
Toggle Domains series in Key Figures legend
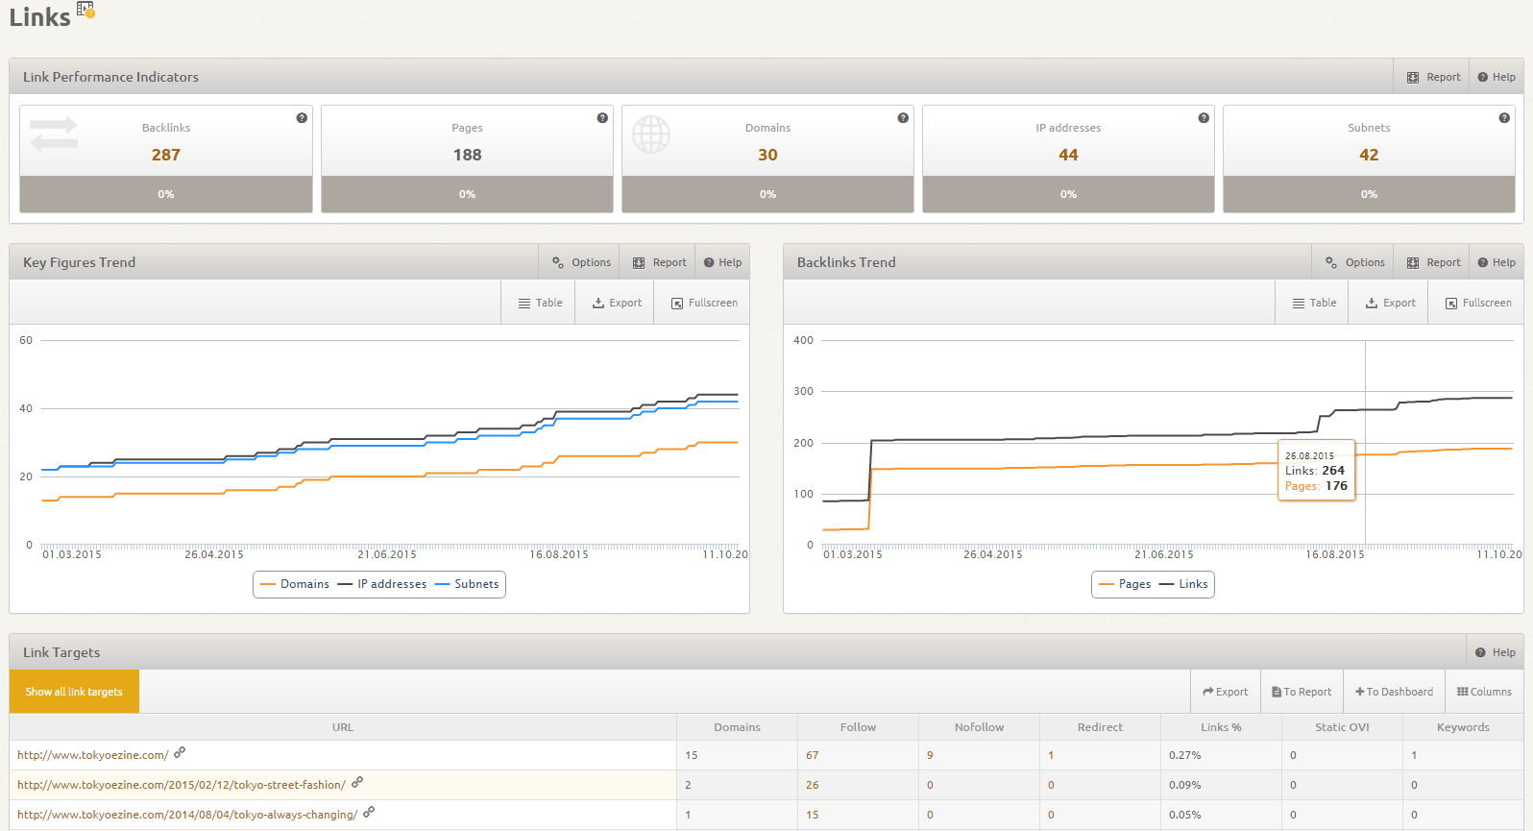point(295,584)
